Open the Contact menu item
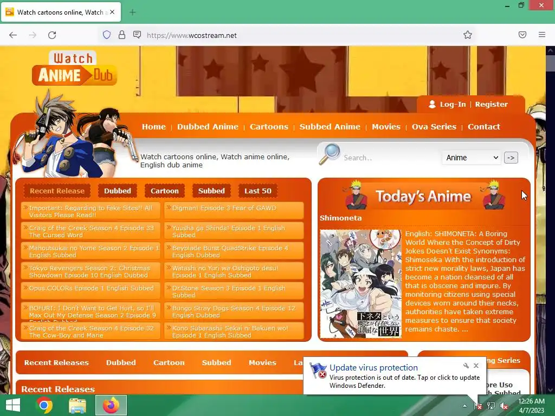555x416 pixels. [484, 127]
